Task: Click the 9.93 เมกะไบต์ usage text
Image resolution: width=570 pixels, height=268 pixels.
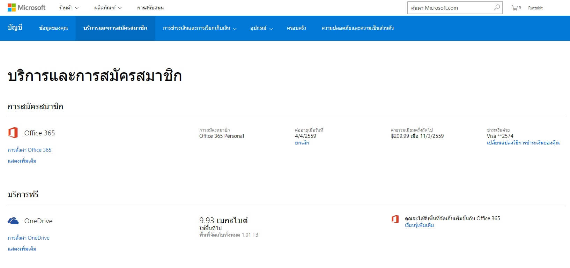Action: point(223,221)
